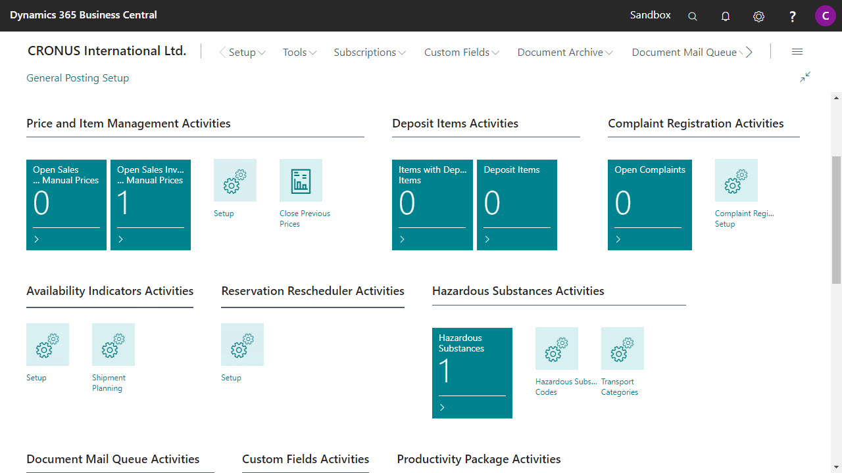Click the CRONUS International Ltd. company name
842x473 pixels.
point(107,51)
